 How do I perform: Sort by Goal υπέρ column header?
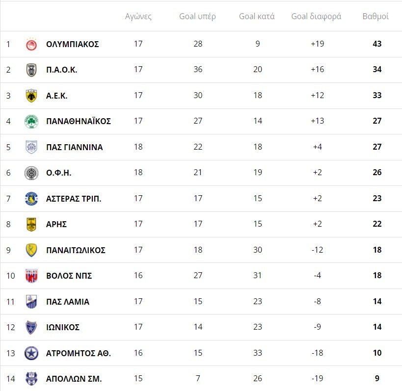click(197, 16)
